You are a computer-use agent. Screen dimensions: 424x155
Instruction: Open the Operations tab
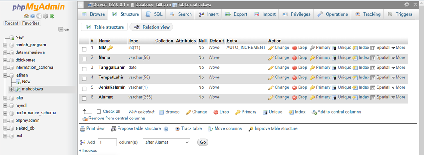(332, 14)
